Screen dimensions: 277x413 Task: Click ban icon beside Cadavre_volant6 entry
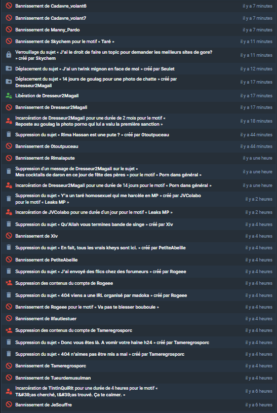coord(9,6)
